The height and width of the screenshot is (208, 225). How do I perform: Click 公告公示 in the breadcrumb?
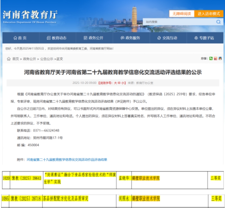coord(47,59)
